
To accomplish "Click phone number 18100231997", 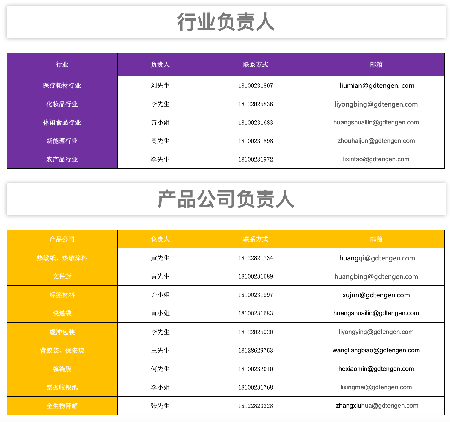I will pyautogui.click(x=256, y=295).
